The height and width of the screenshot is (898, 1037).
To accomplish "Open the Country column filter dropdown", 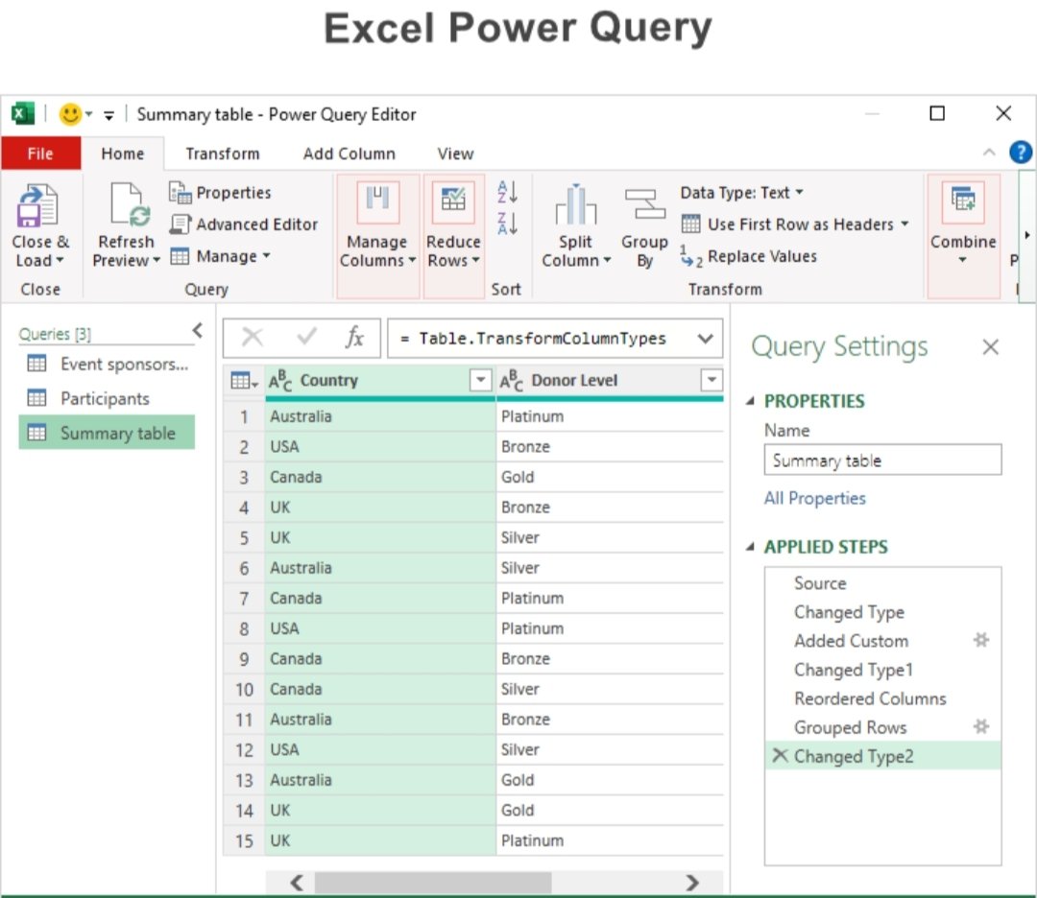I will point(481,380).
